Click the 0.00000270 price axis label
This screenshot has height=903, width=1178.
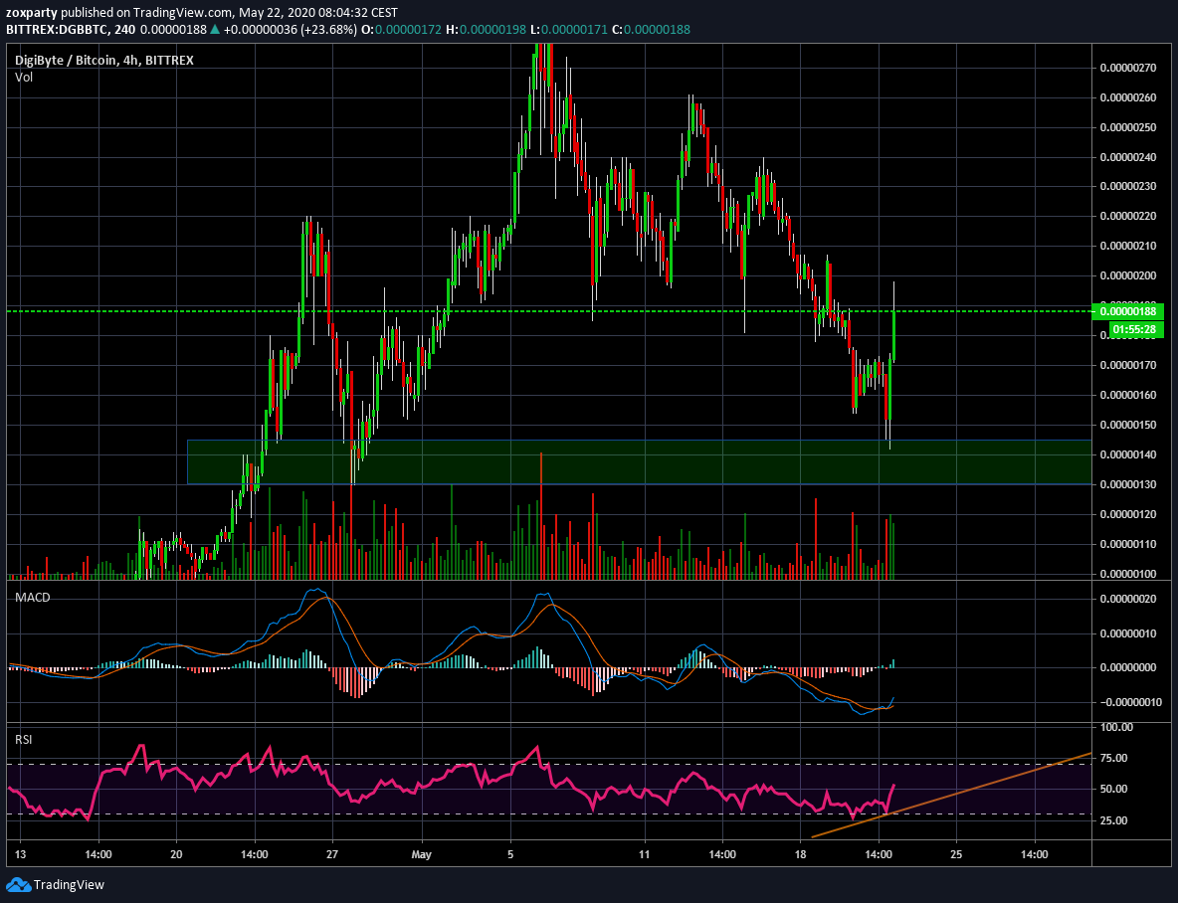pos(1127,68)
